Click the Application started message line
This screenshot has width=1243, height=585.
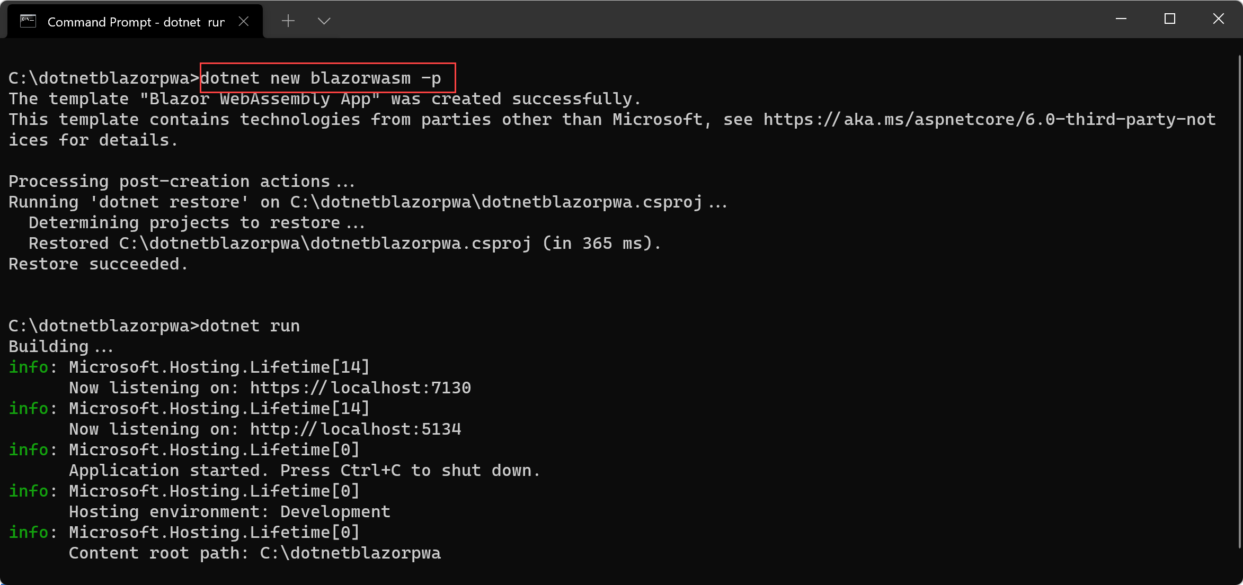tap(304, 471)
